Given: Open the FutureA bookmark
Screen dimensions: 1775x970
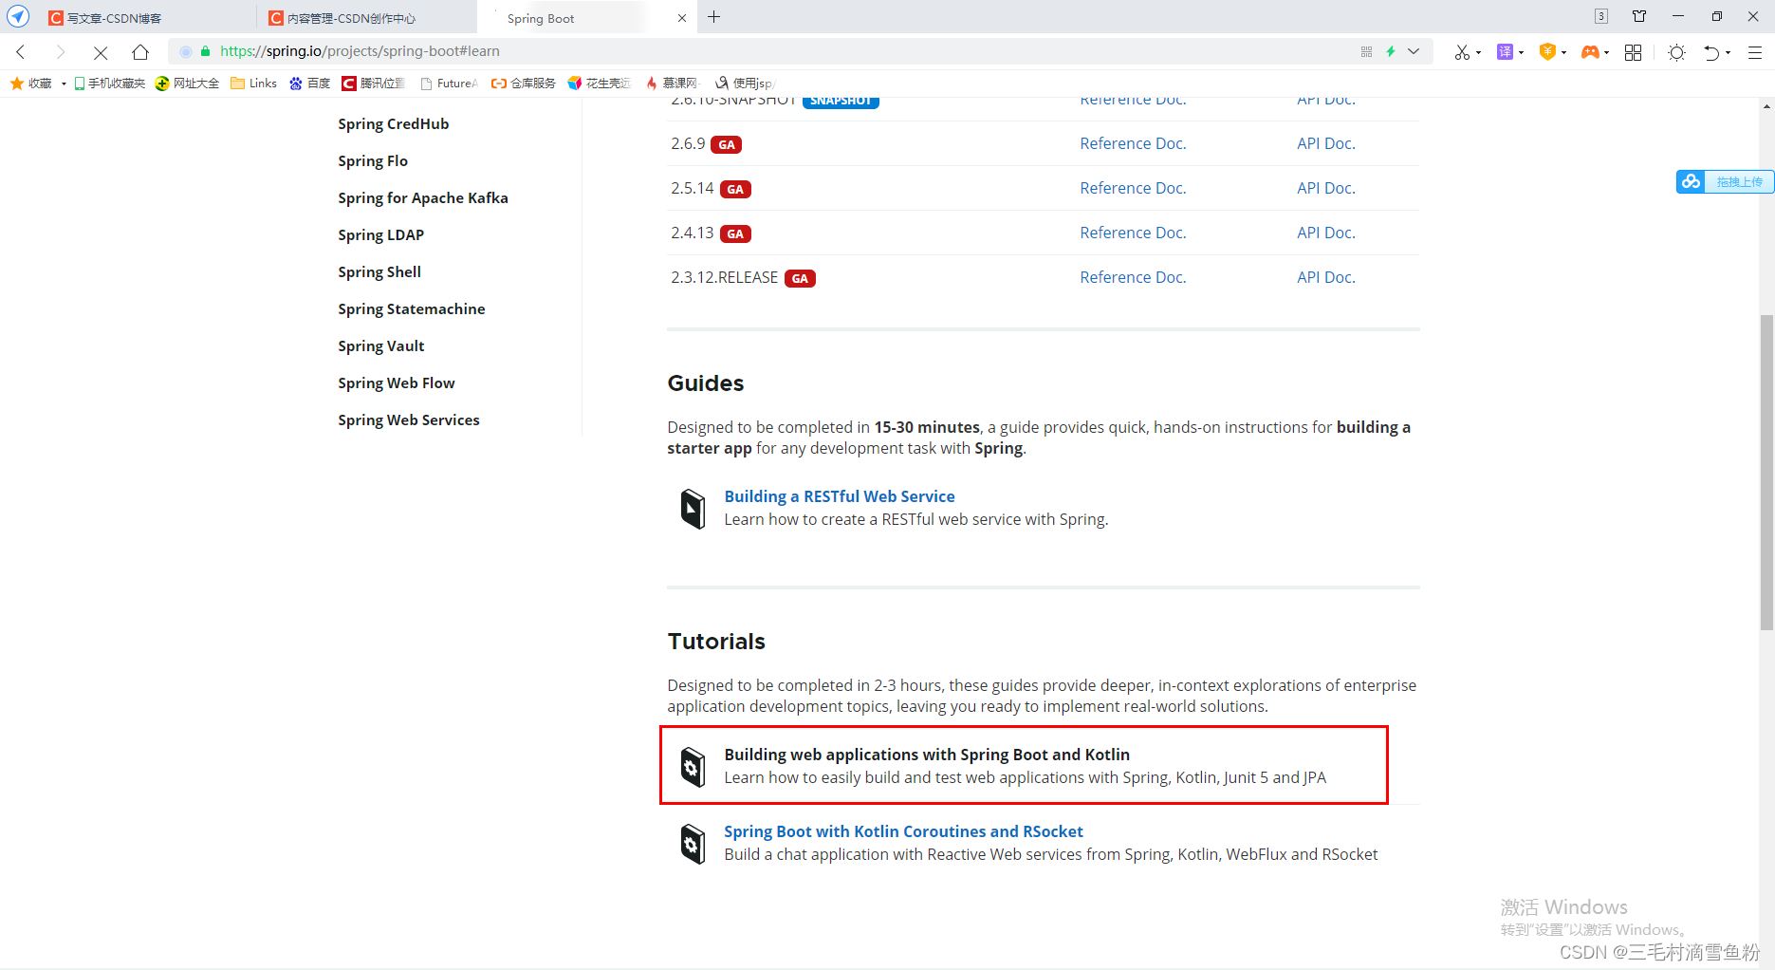Looking at the screenshot, I should 449,84.
